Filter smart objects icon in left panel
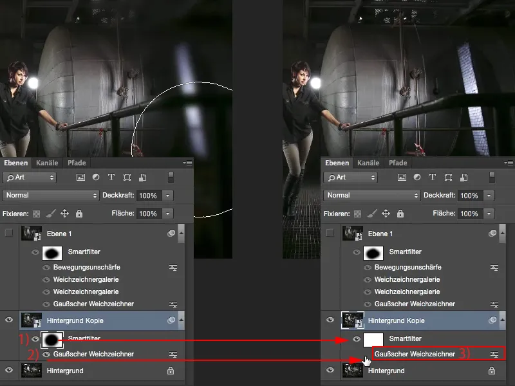The image size is (515, 386). coord(142,178)
